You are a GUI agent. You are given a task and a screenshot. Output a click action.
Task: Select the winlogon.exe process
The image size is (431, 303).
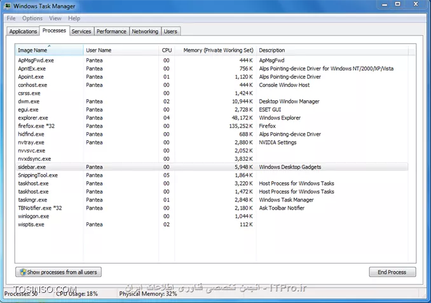pyautogui.click(x=212, y=217)
